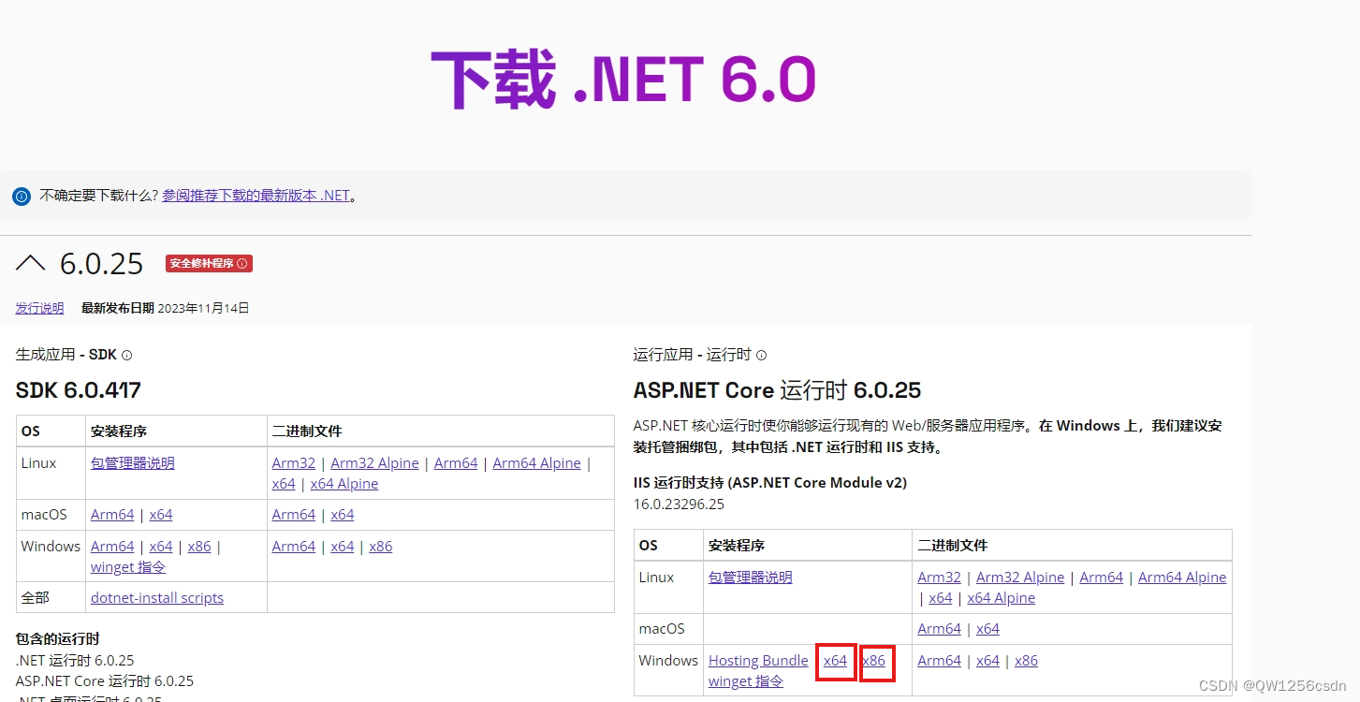1360x702 pixels.
Task: Click the blue info circle next to the download hint
Action: coord(21,196)
